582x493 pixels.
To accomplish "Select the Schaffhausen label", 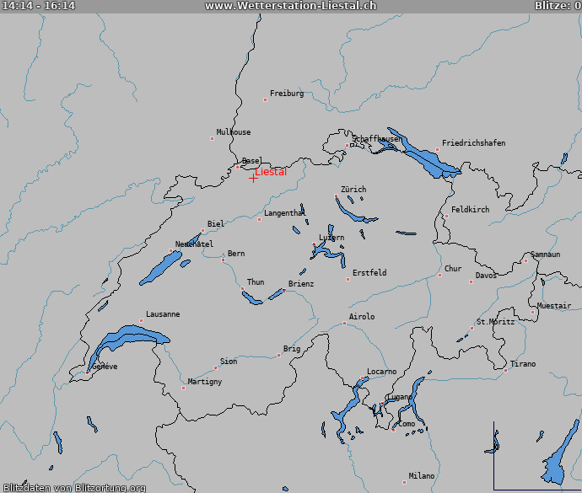I will 376,139.
